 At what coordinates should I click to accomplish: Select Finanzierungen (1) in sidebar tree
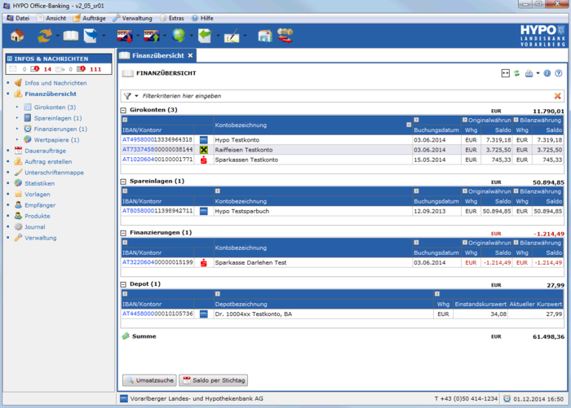60,129
